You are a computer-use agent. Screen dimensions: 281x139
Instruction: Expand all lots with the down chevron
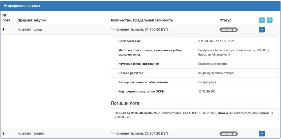tap(262, 20)
